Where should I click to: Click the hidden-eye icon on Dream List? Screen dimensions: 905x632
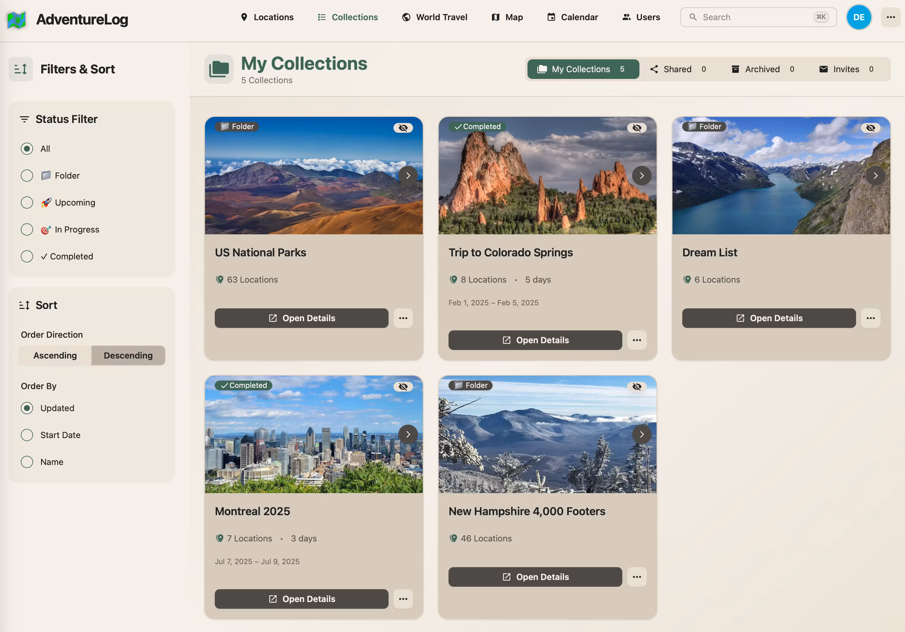(870, 128)
